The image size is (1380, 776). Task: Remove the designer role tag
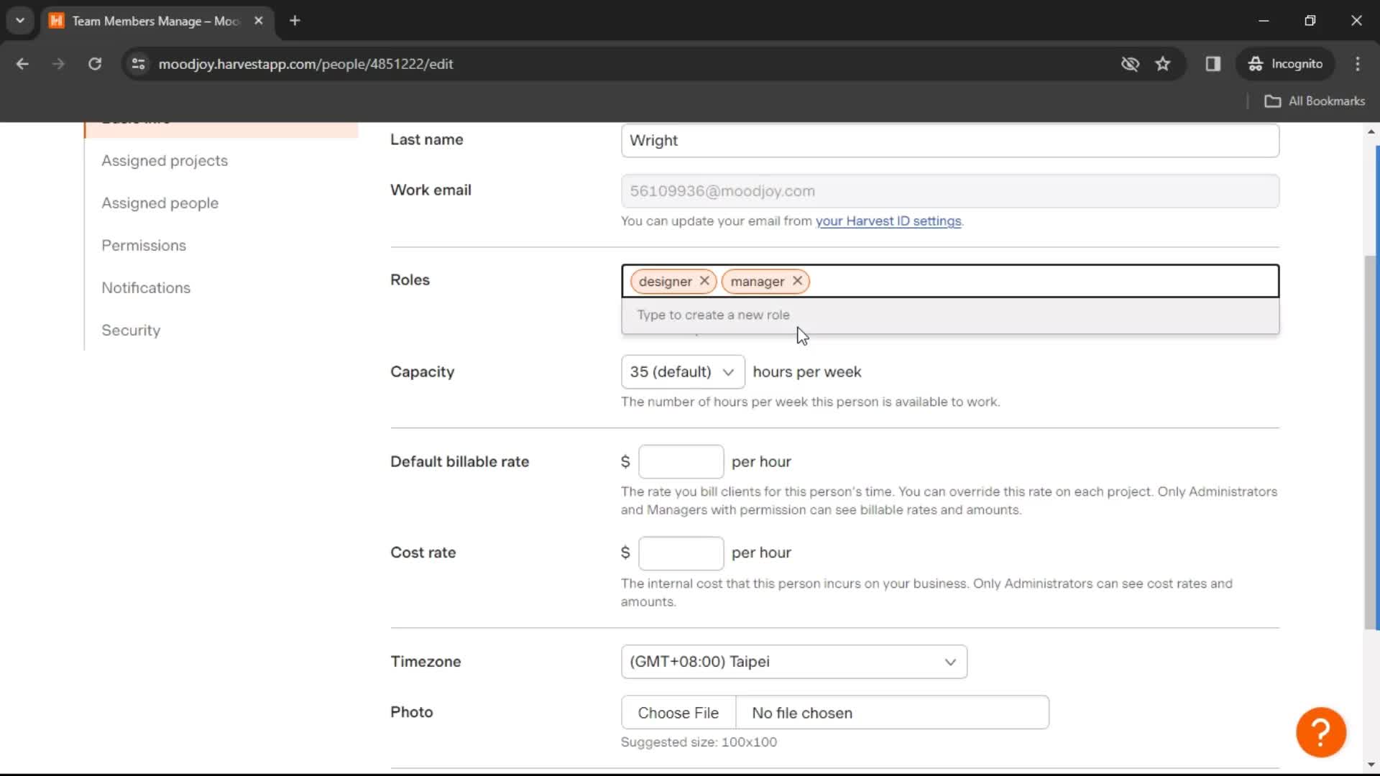point(704,281)
